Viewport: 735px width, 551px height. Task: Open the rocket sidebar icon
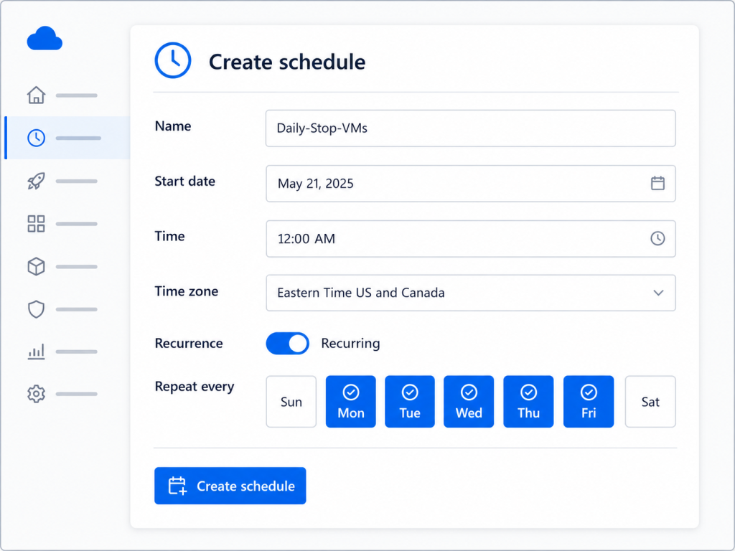(x=36, y=181)
